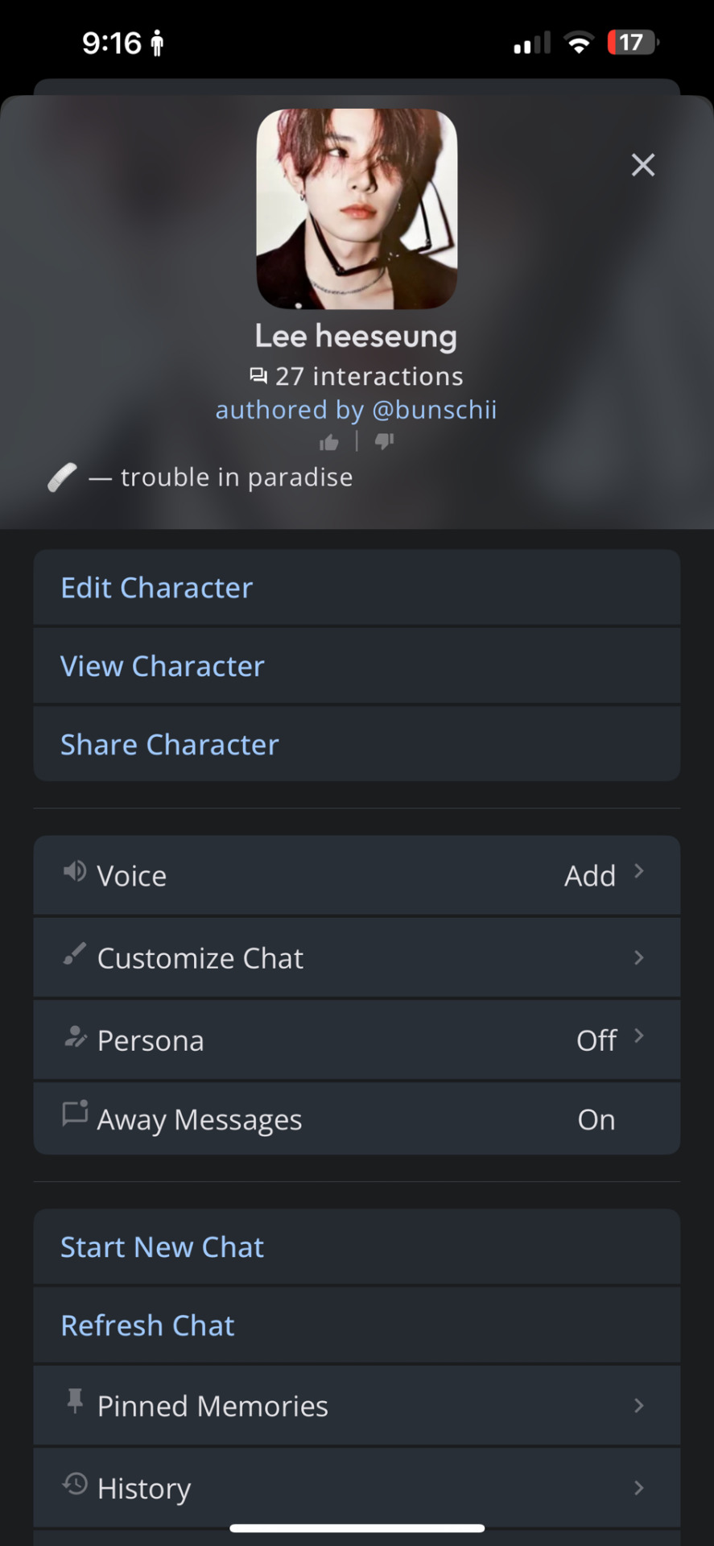Image resolution: width=714 pixels, height=1546 pixels.
Task: Toggle Persona Off setting
Action: tap(596, 1040)
